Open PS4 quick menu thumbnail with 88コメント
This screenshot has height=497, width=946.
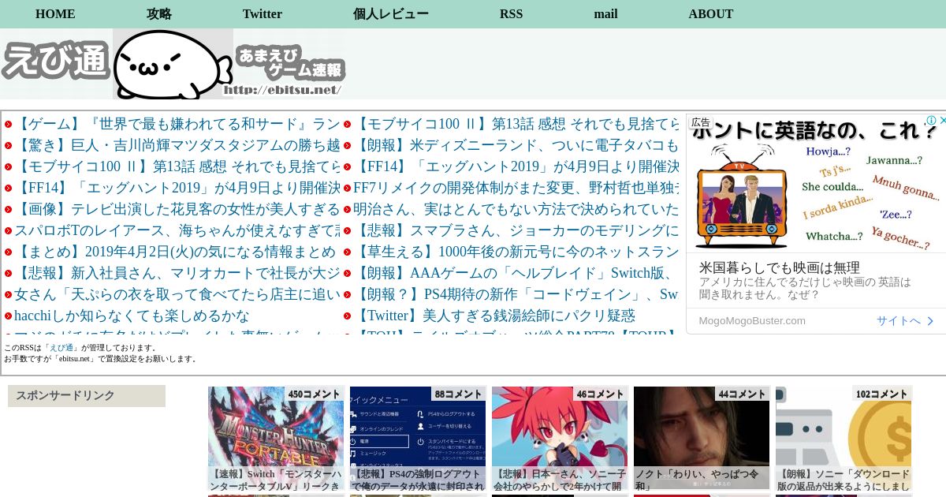pos(418,439)
